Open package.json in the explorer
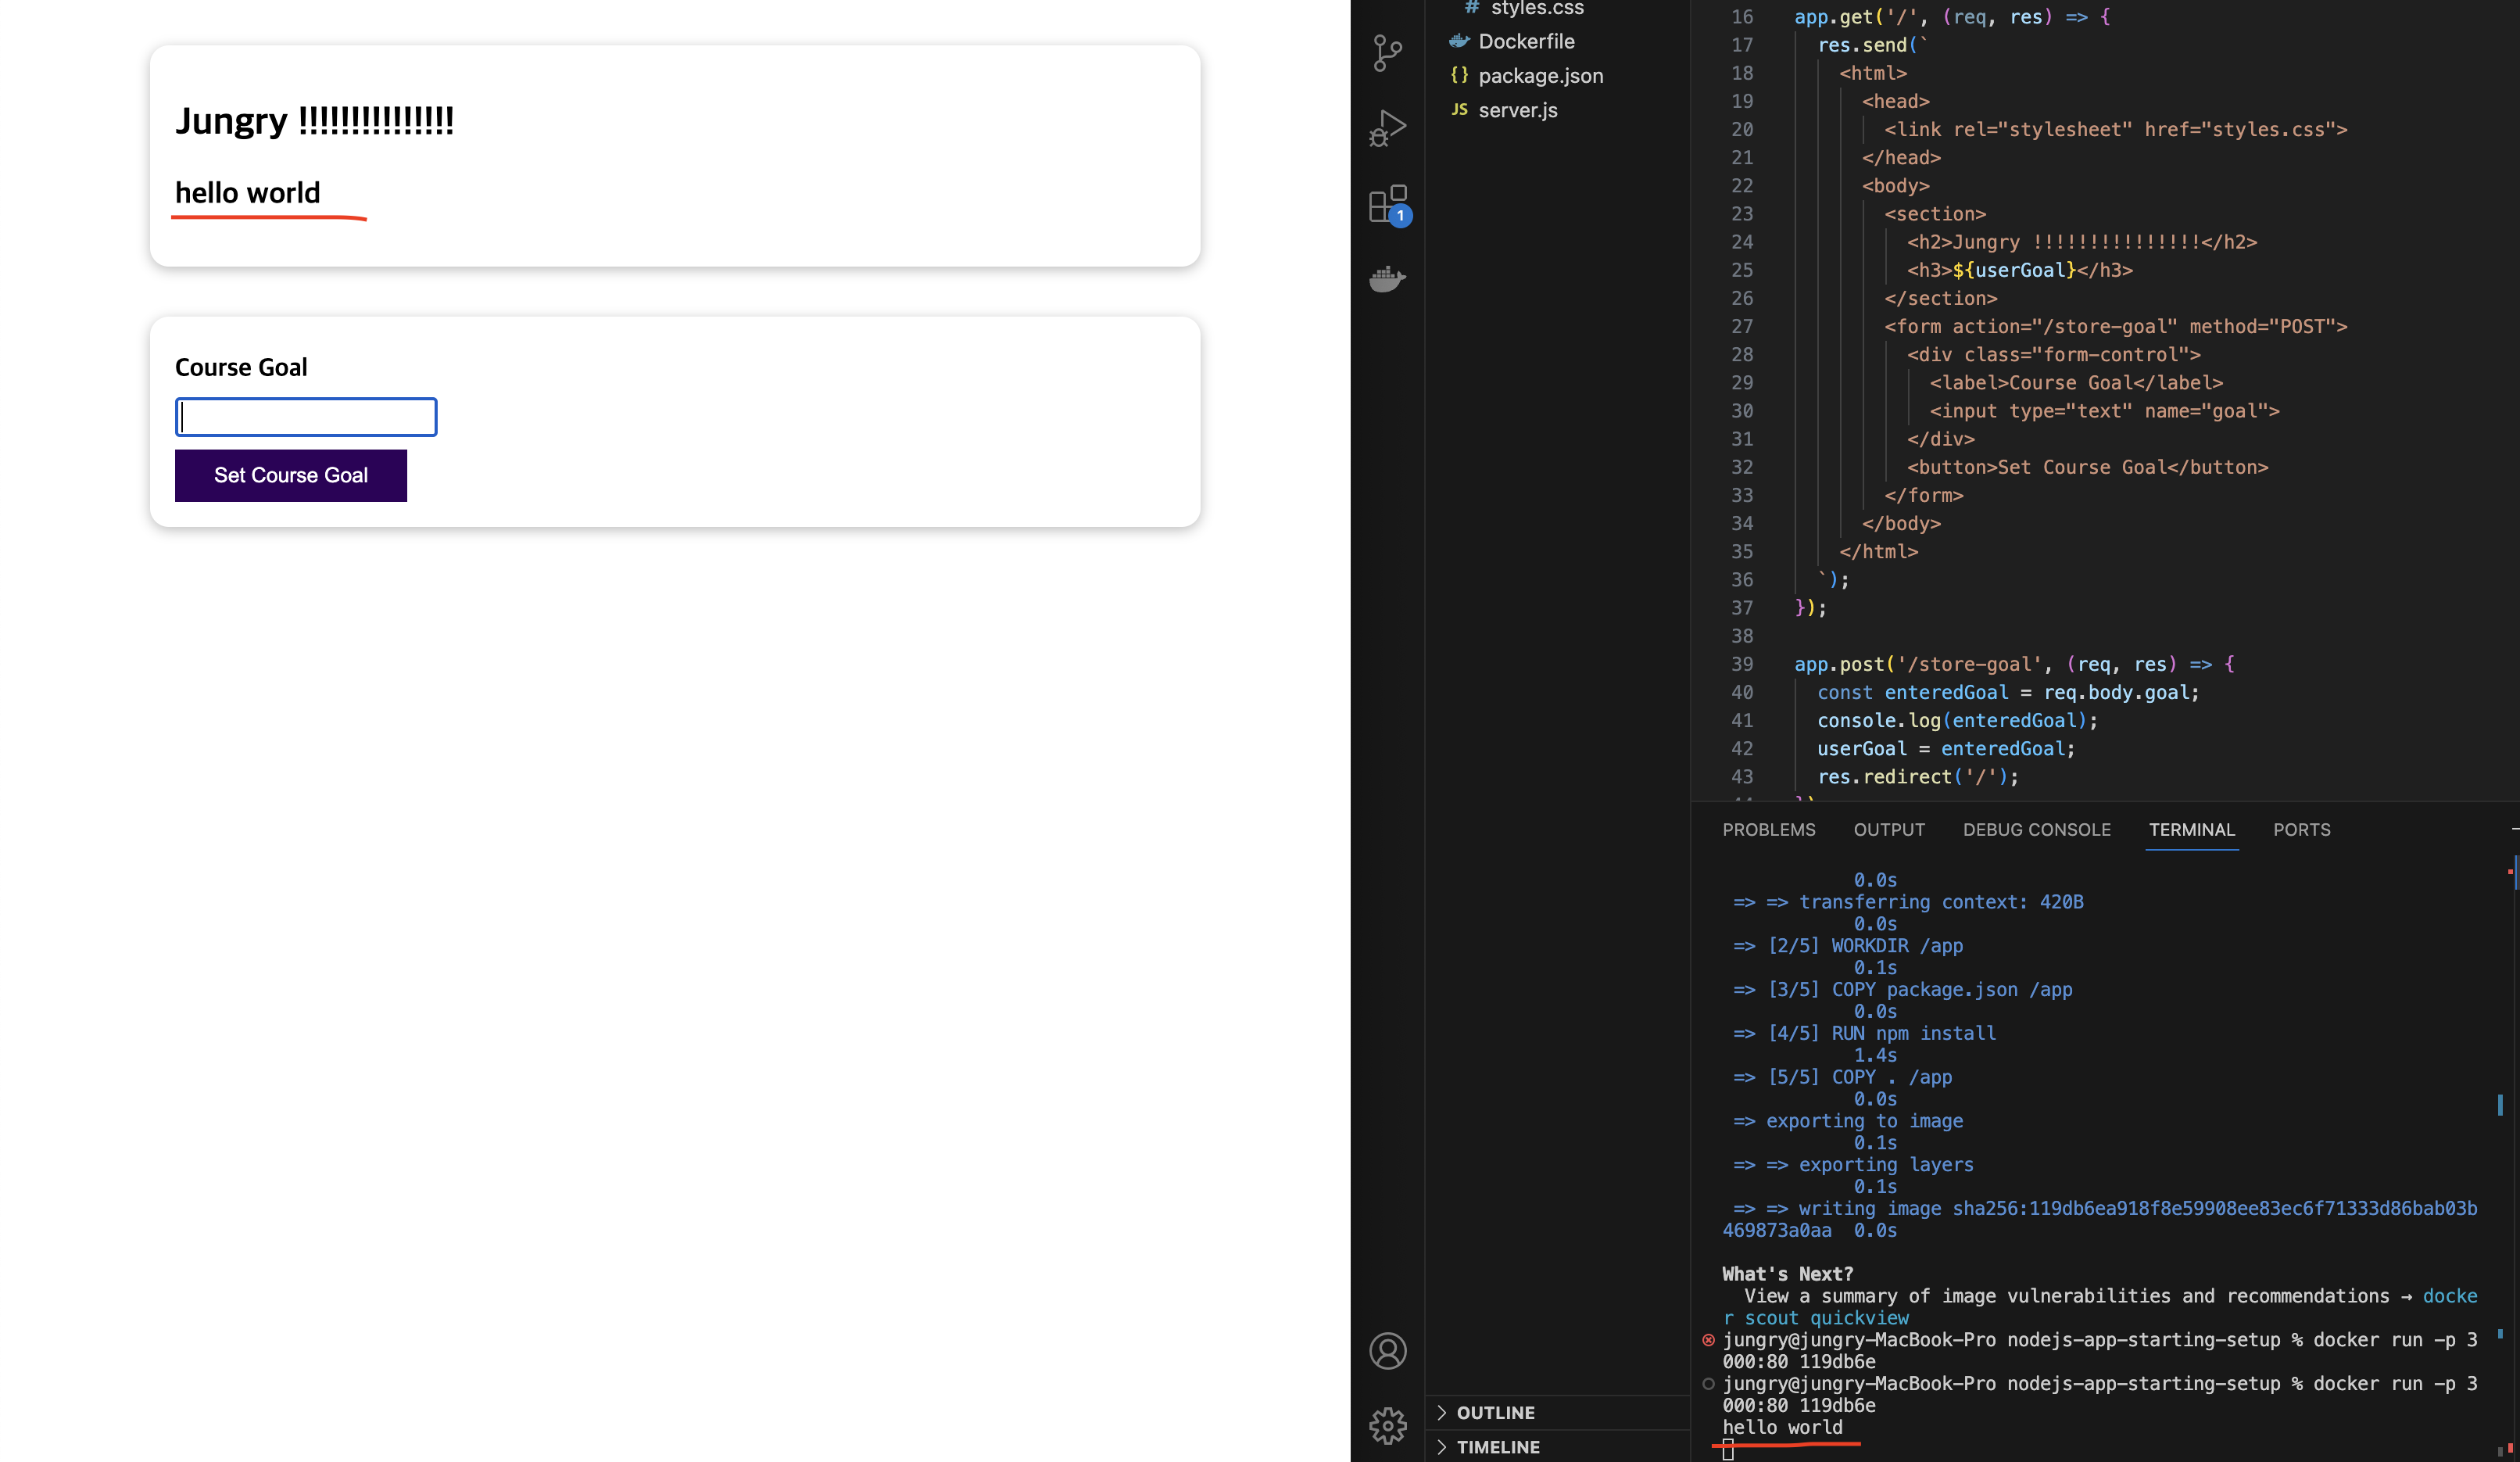The image size is (2520, 1462). click(1540, 76)
